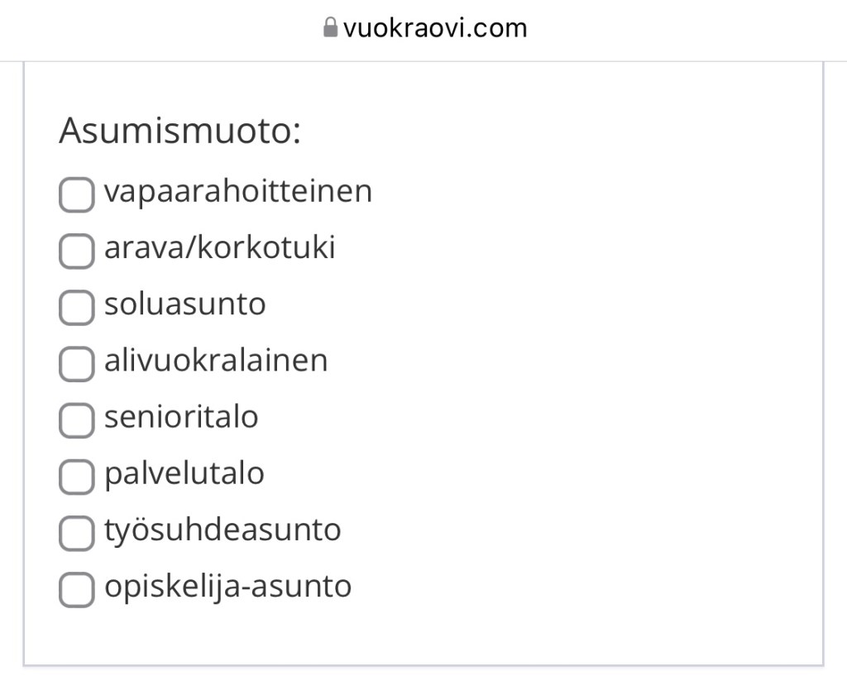
Task: Enable the arava/korkotuki checkbox
Action: pyautogui.click(x=76, y=251)
